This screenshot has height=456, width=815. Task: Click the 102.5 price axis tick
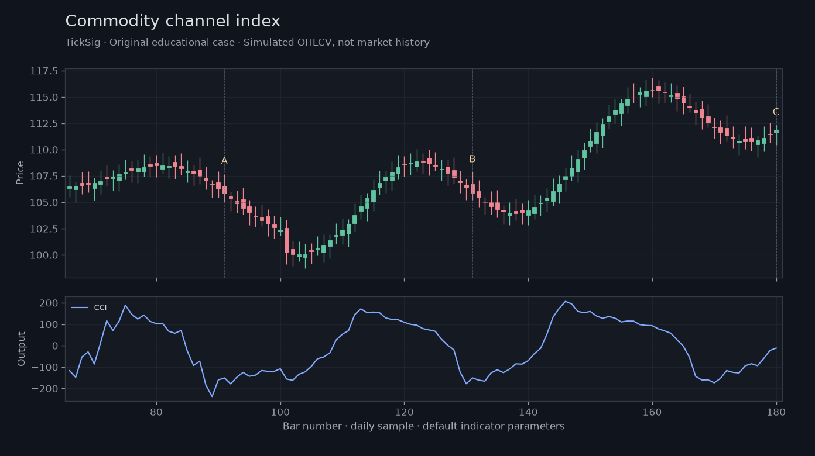pyautogui.click(x=44, y=229)
